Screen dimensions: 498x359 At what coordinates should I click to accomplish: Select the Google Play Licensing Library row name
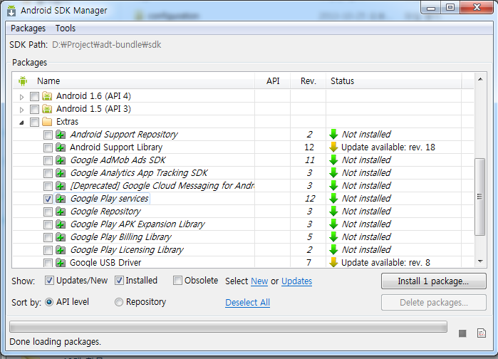(127, 250)
